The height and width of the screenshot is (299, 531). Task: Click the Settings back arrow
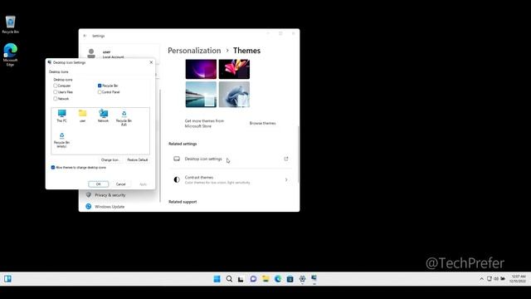85,36
